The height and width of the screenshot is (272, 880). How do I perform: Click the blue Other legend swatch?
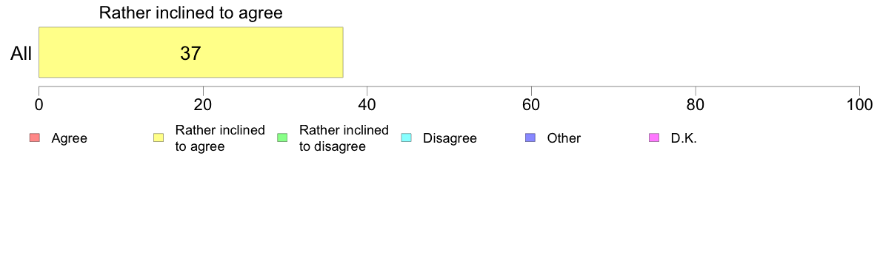pyautogui.click(x=530, y=137)
